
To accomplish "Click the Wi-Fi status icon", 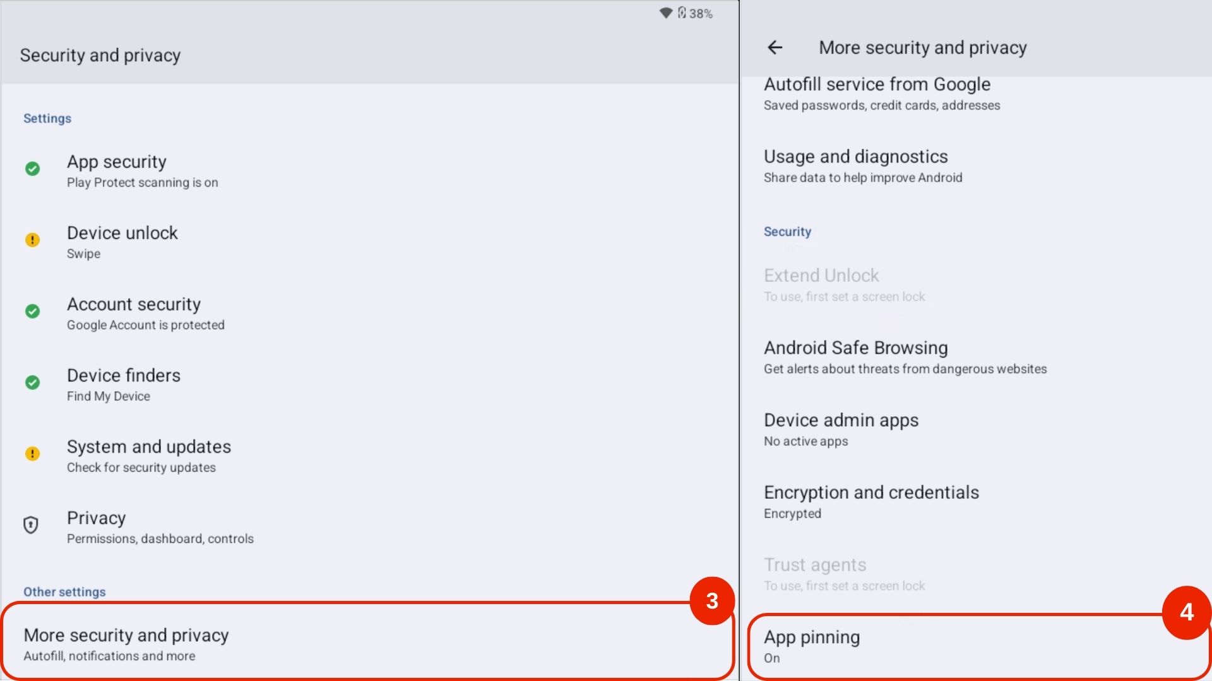I will 665,13.
